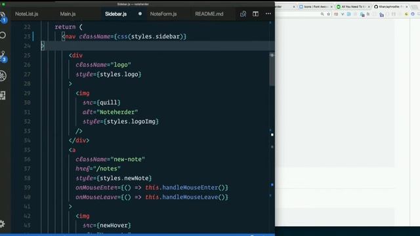Open the Search view in activity bar
The image size is (420, 236).
[x=3, y=35]
